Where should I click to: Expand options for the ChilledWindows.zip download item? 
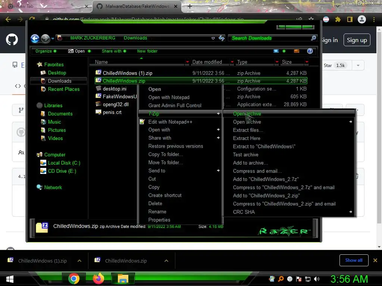click(x=166, y=261)
